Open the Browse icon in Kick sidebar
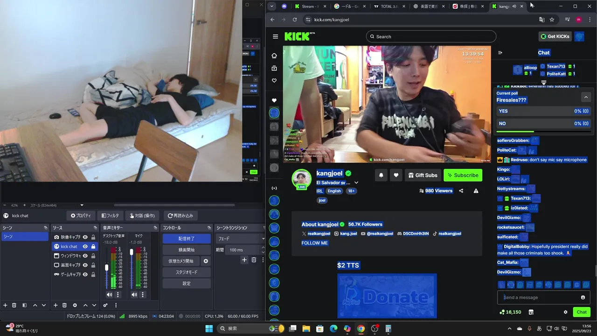This screenshot has height=336, width=597. coord(274,68)
